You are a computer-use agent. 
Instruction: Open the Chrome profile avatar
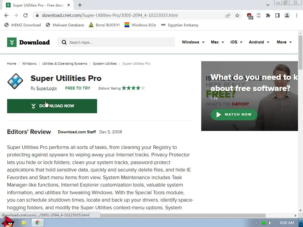point(287,15)
